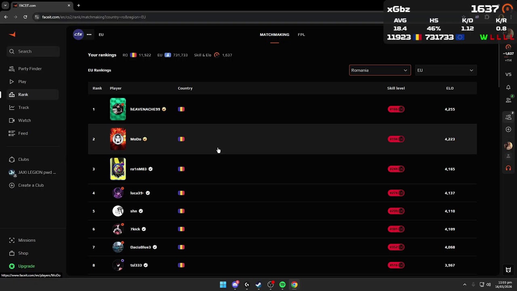
Task: Click the ELO column header
Action: (x=450, y=88)
